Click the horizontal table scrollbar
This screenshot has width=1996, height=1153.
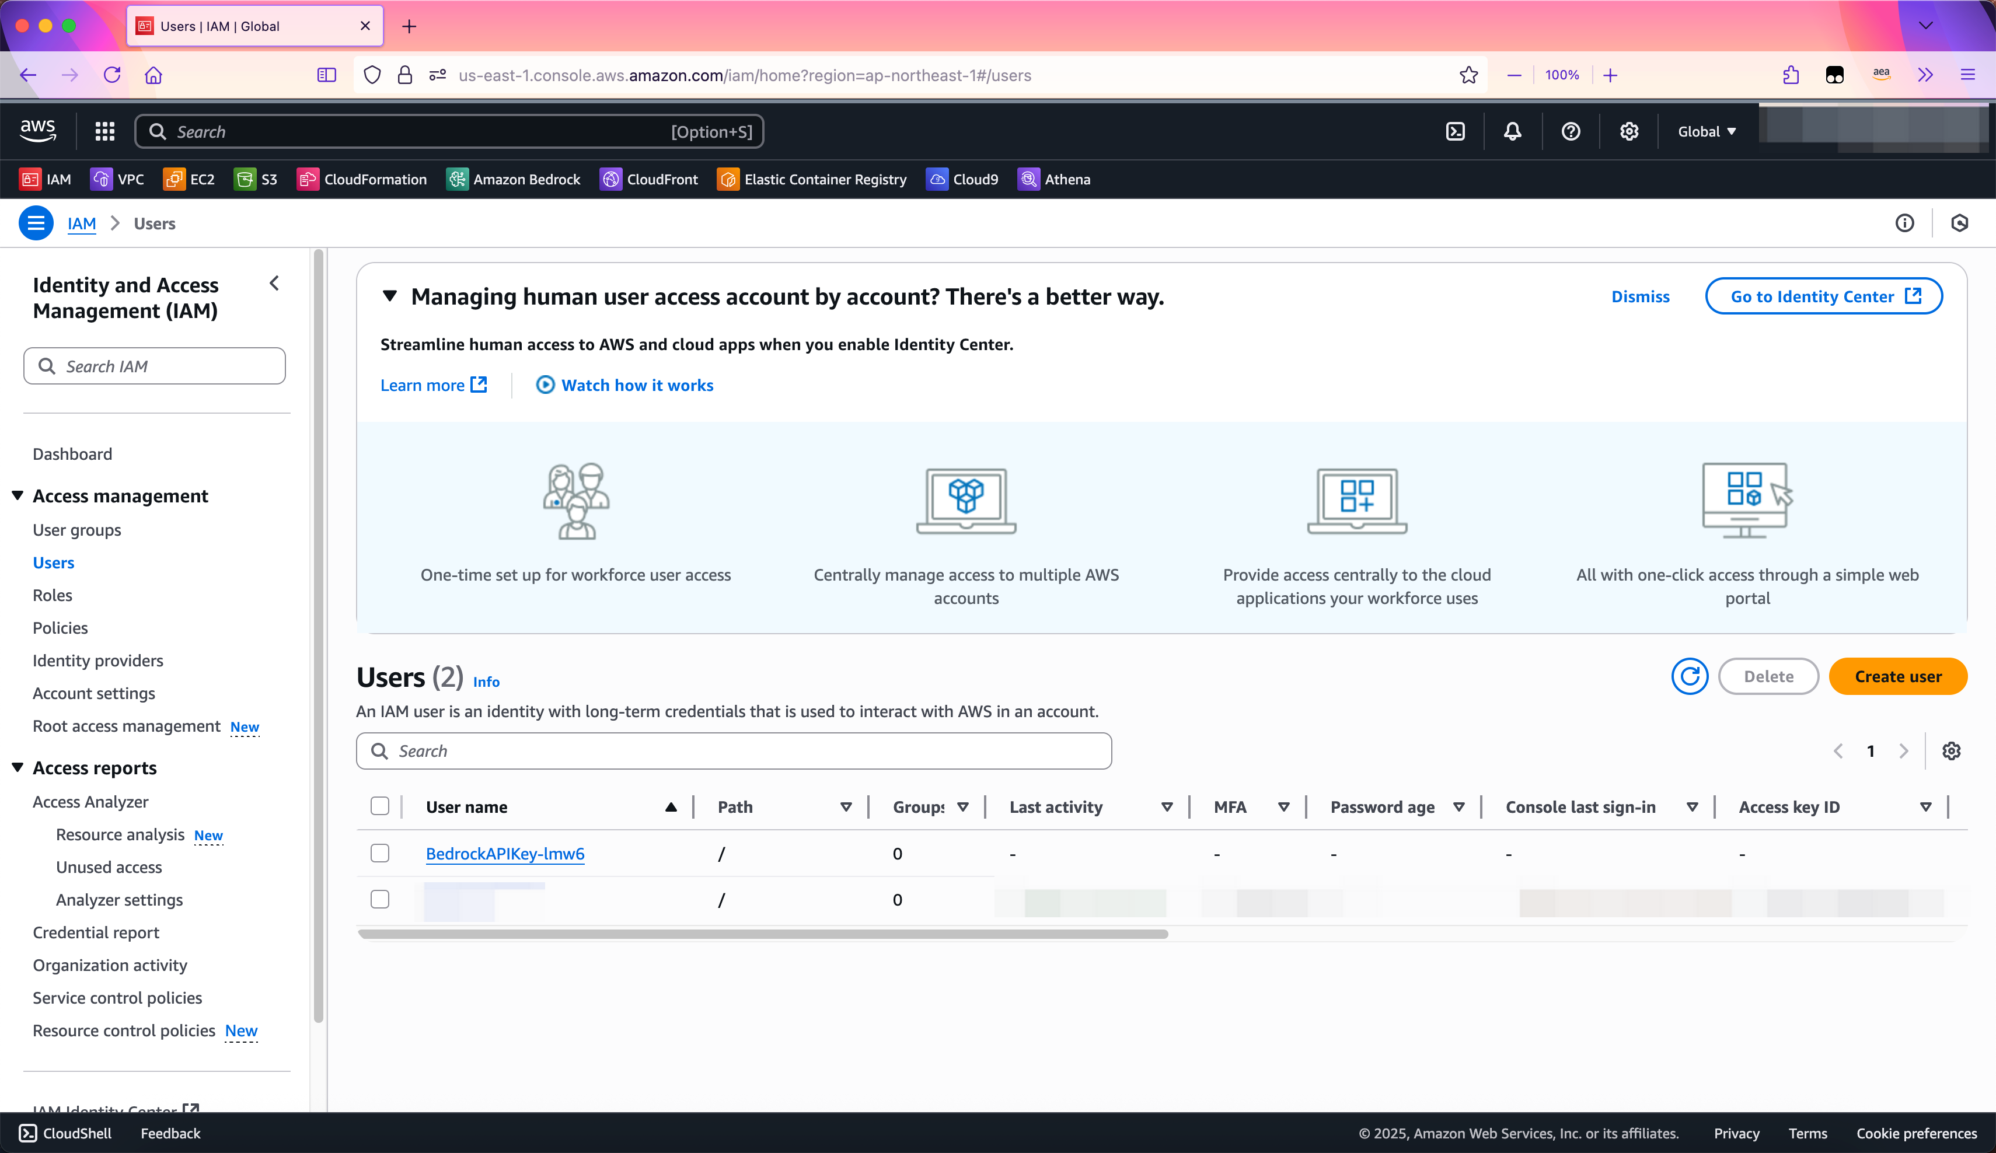coord(762,934)
